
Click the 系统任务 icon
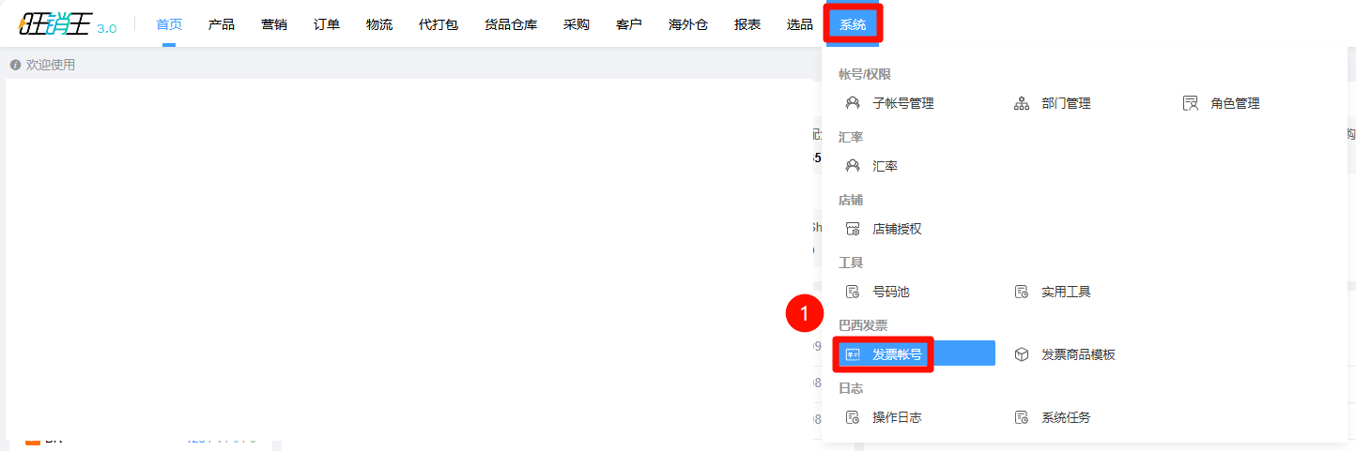1022,417
